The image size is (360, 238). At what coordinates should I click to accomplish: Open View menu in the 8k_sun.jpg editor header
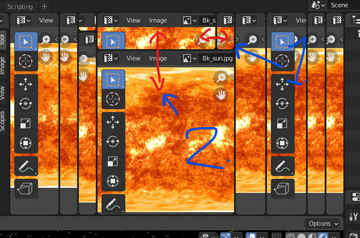pos(133,58)
